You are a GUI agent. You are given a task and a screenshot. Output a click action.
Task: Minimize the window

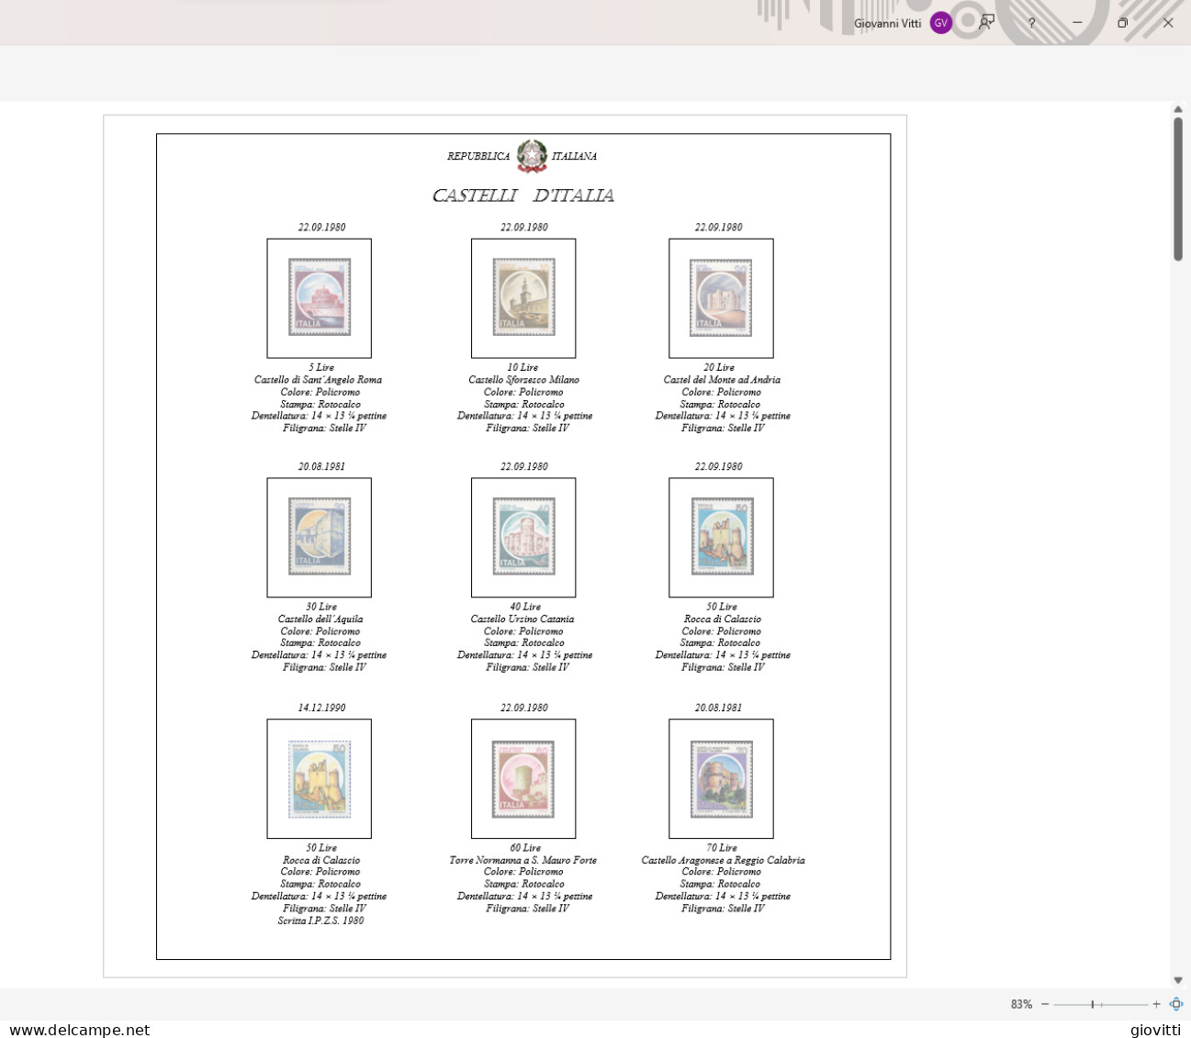(x=1077, y=23)
